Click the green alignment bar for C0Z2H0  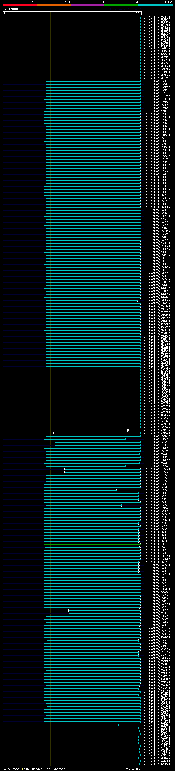tap(92, 545)
